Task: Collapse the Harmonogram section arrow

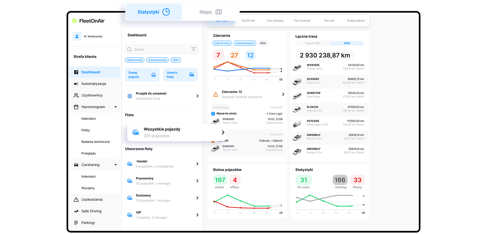Action: pos(116,107)
